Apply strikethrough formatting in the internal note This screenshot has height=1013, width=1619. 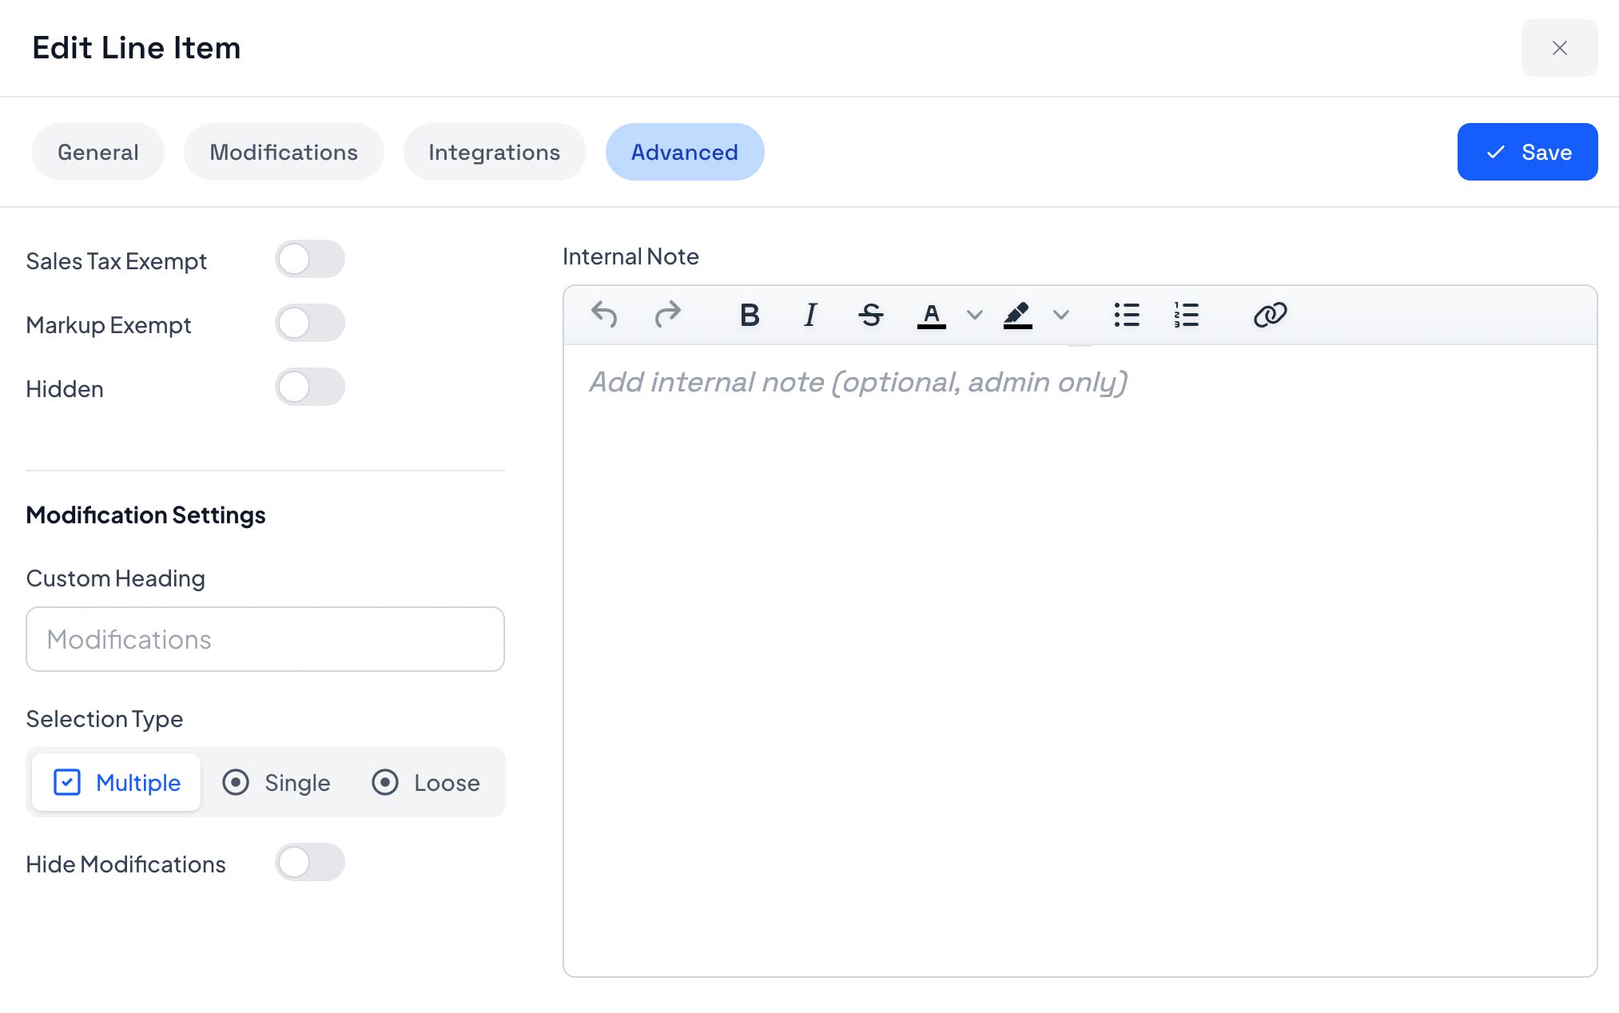871,314
